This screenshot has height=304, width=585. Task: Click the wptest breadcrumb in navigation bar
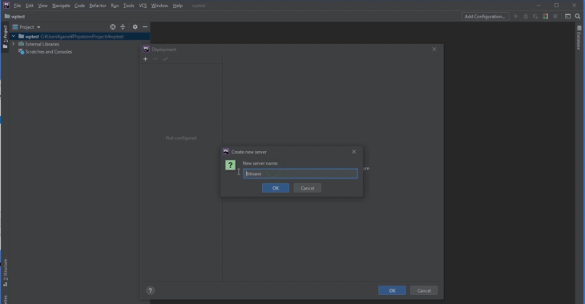[18, 16]
